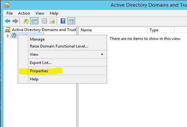The height and width of the screenshot is (127, 187).
Task: Open the View submenu arrow
Action: point(102,54)
